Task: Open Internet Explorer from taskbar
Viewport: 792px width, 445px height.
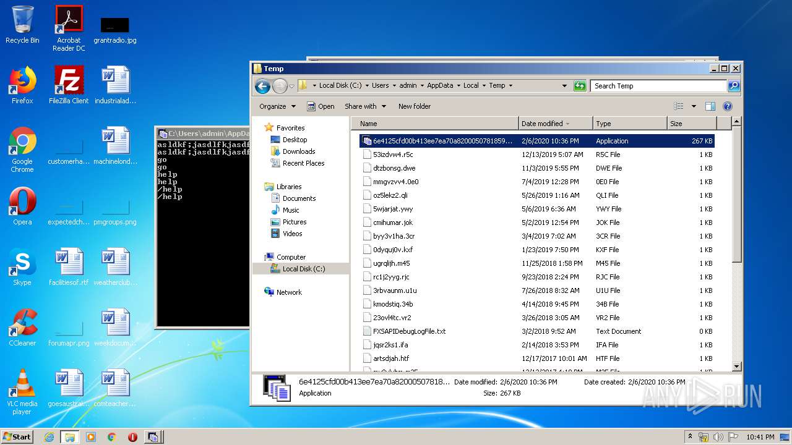Action: coord(49,437)
